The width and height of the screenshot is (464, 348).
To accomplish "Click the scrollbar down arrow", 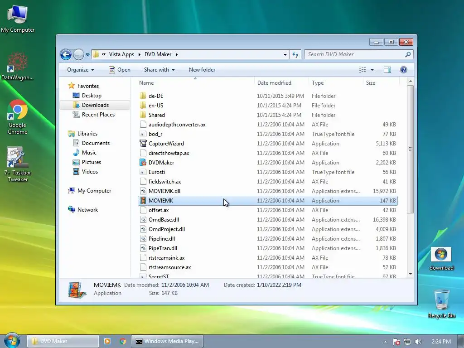I will coord(410,274).
